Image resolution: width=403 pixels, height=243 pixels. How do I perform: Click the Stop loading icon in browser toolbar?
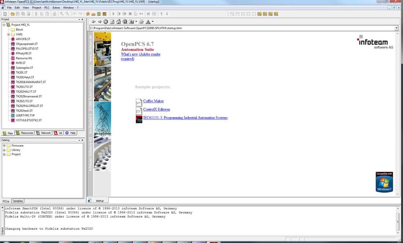point(105,22)
